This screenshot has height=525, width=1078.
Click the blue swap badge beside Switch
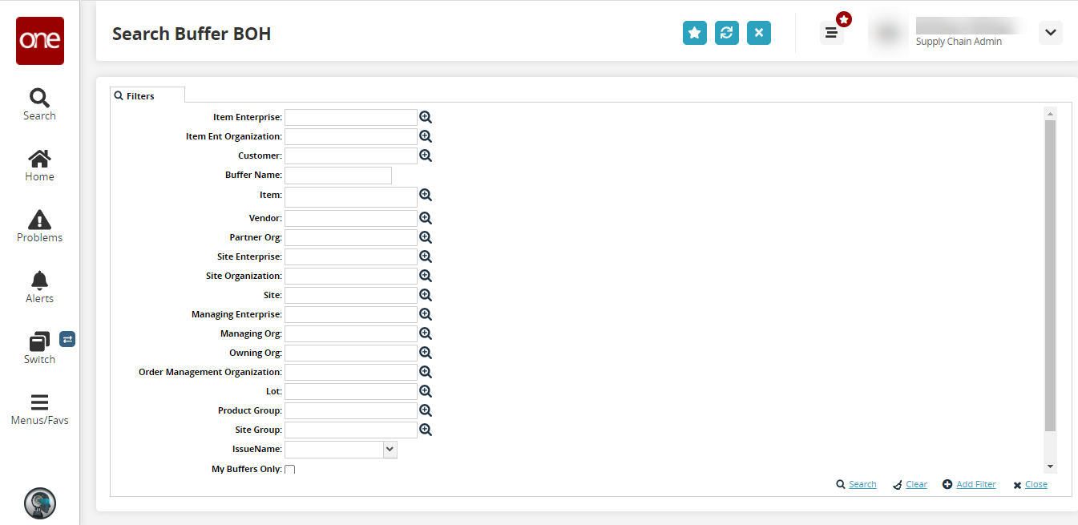pyautogui.click(x=67, y=339)
